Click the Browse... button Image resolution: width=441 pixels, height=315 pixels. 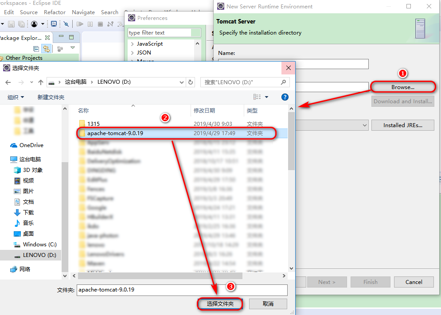click(403, 87)
